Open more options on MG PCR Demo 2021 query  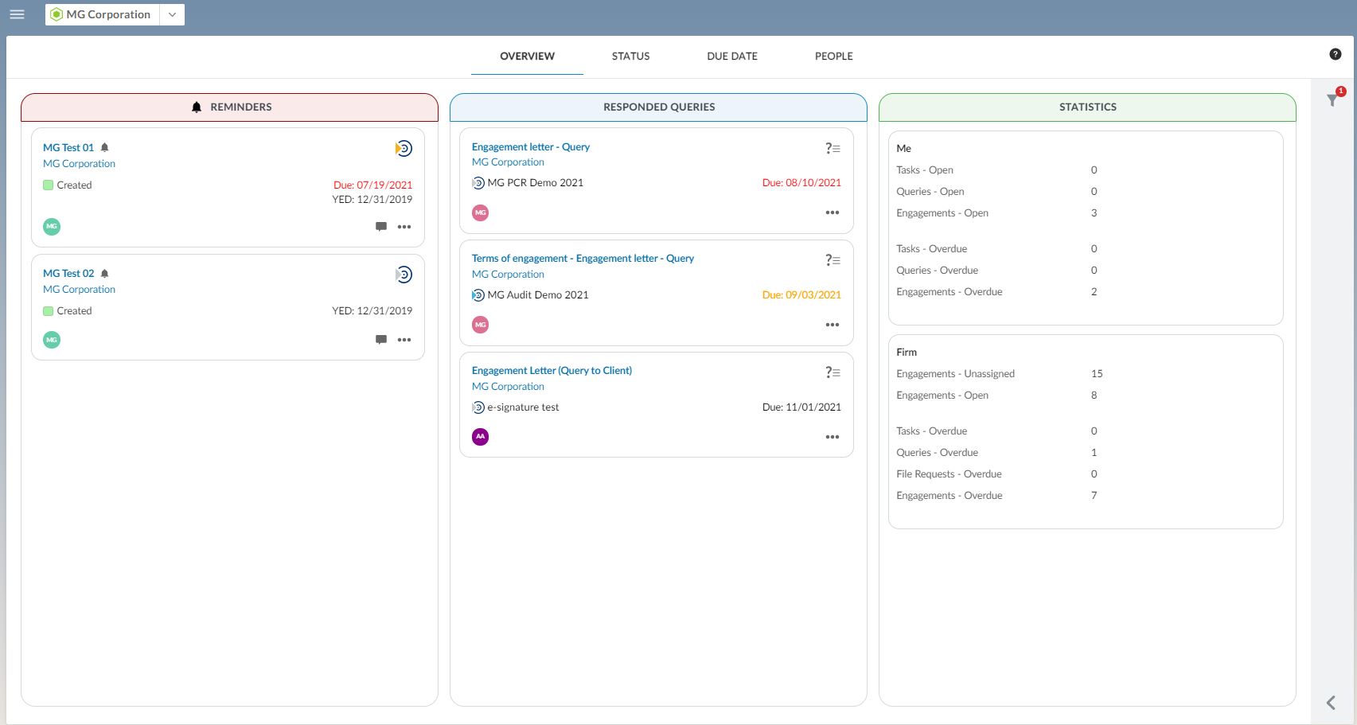point(833,212)
